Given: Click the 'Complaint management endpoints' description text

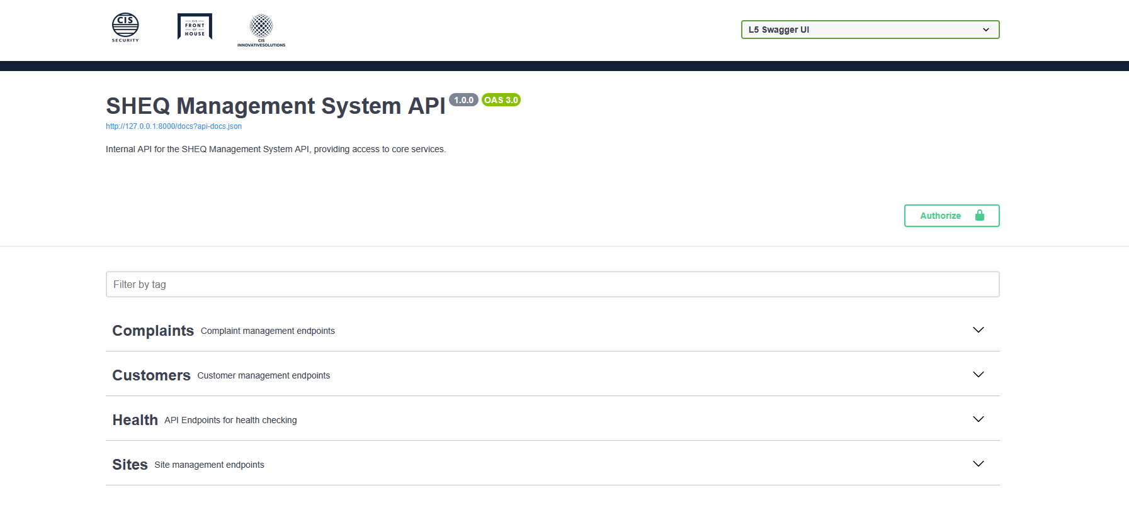Looking at the screenshot, I should point(268,331).
